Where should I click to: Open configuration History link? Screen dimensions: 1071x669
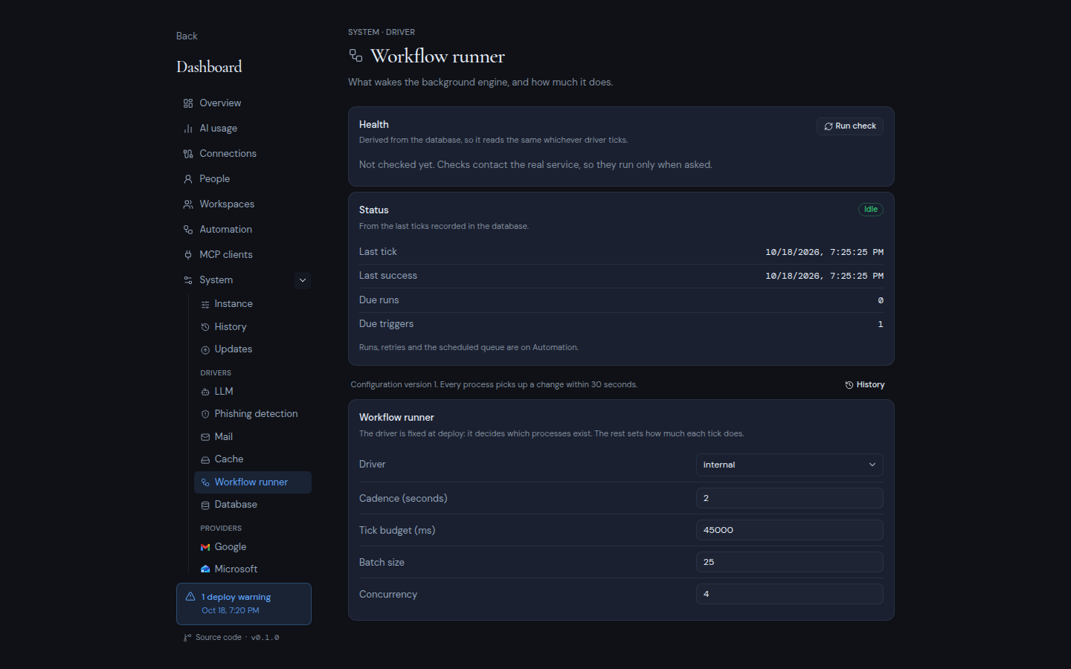[865, 385]
